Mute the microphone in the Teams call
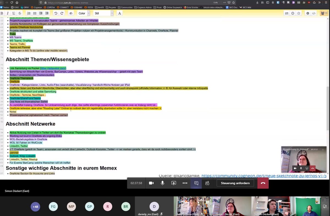The height and width of the screenshot is (216, 330). click(x=162, y=183)
